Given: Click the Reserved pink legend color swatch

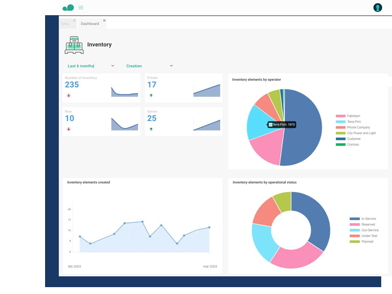Looking at the screenshot, I should (354, 224).
